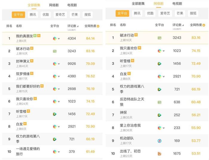
Task: Open 我们都要好好的 show title link
Action: 28,86
